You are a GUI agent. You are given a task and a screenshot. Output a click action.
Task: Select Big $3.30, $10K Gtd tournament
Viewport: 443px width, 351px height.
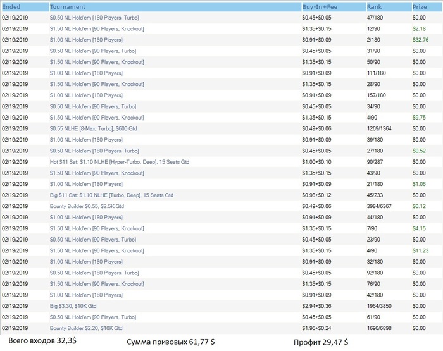73,306
